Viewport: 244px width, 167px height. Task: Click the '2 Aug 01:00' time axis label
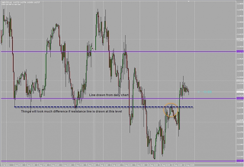tap(30, 165)
